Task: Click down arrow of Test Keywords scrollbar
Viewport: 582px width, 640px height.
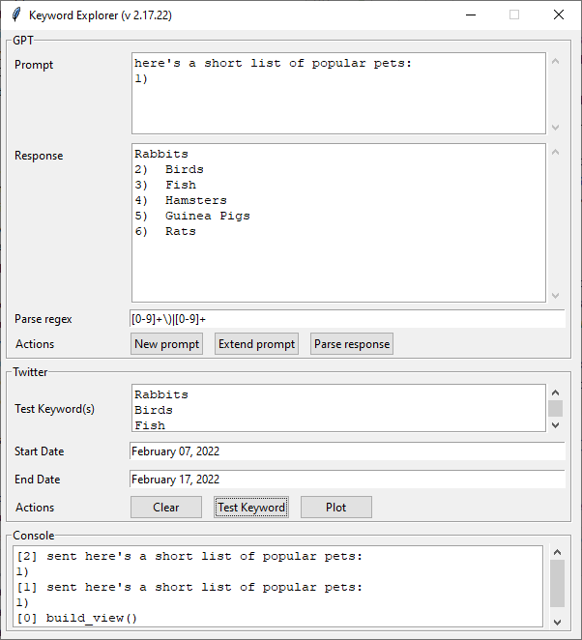Action: 555,424
